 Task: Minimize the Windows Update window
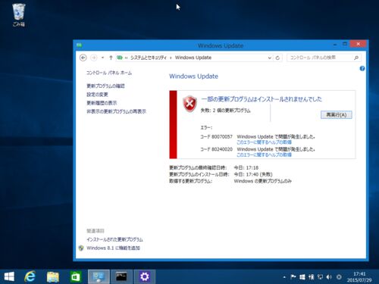[335, 45]
